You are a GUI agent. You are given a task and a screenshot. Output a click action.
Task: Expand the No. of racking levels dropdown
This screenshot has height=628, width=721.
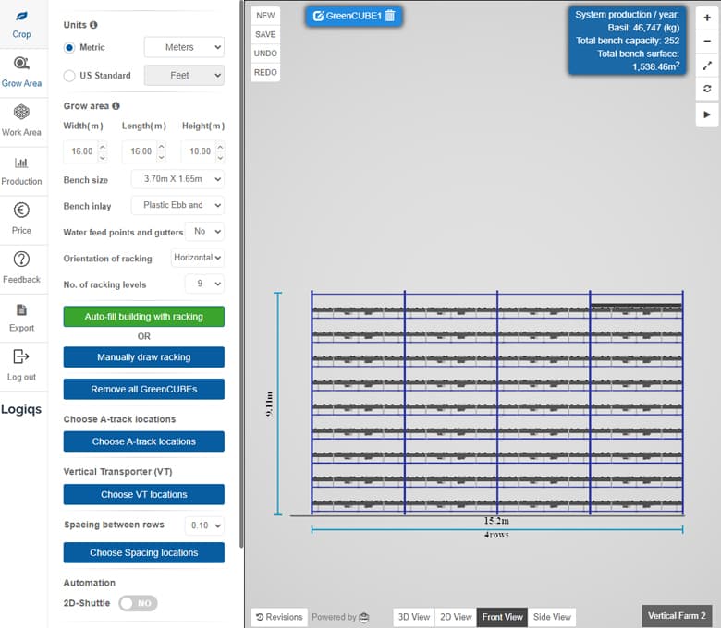(204, 284)
